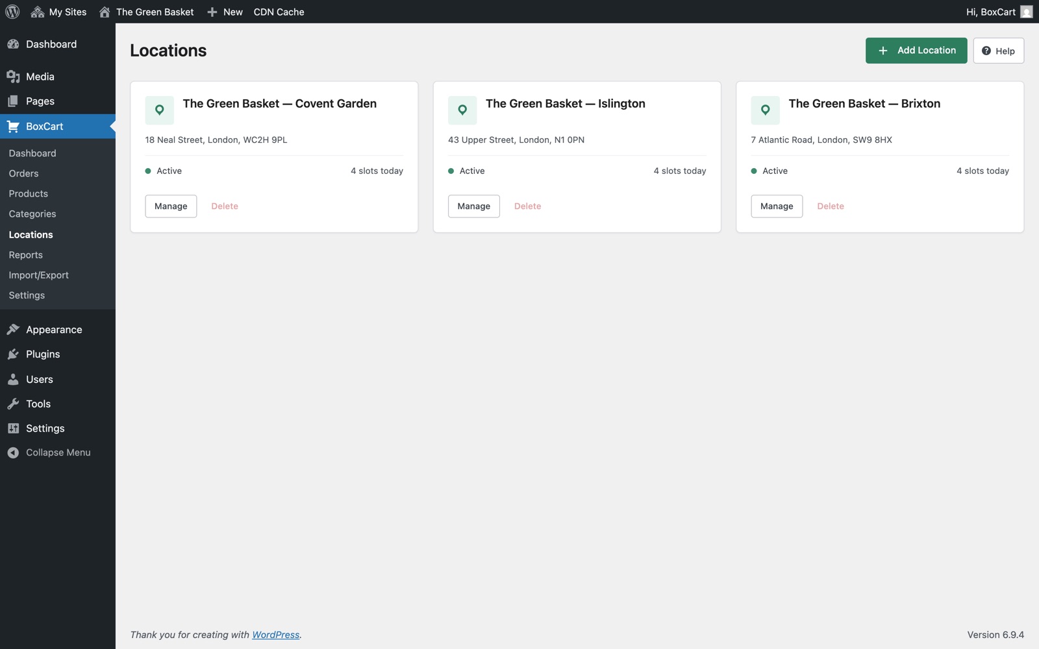This screenshot has width=1039, height=649.
Task: Open BoxCart Orders submenu item
Action: click(x=23, y=173)
